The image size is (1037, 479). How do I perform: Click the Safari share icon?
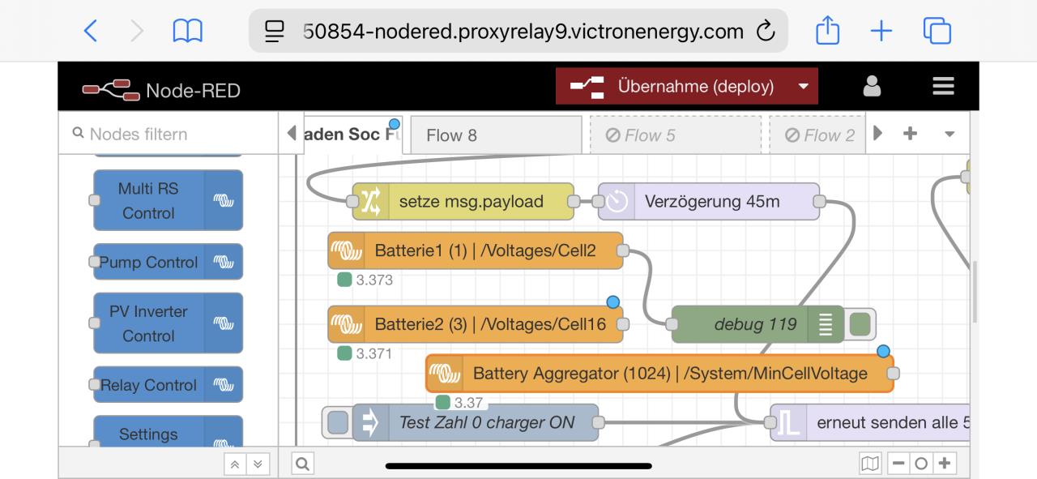pos(829,31)
